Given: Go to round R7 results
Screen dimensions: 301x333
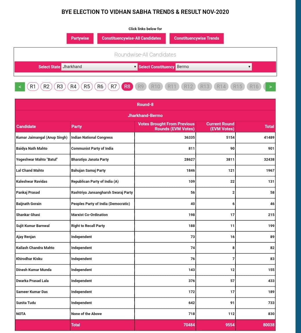Looking at the screenshot, I should click(114, 86).
